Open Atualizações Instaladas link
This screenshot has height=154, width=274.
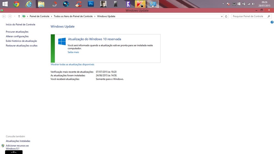pyautogui.click(x=18, y=141)
